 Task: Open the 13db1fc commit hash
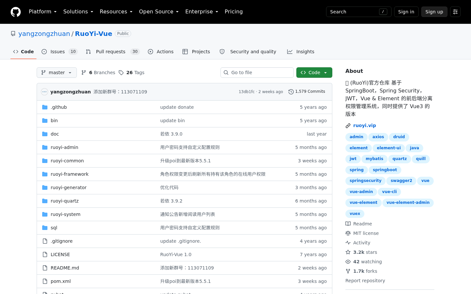point(247,92)
